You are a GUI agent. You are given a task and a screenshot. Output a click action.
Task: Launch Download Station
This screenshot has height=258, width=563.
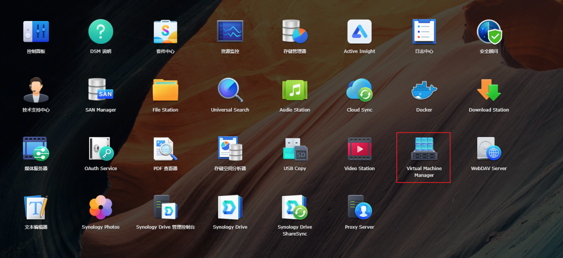click(488, 90)
